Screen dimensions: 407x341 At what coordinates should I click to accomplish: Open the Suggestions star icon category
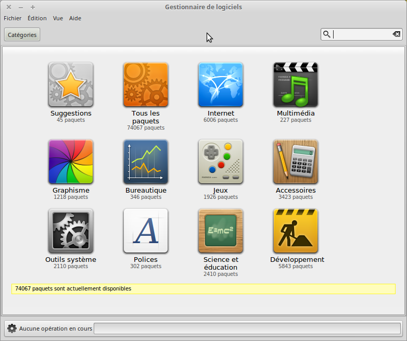(x=71, y=85)
